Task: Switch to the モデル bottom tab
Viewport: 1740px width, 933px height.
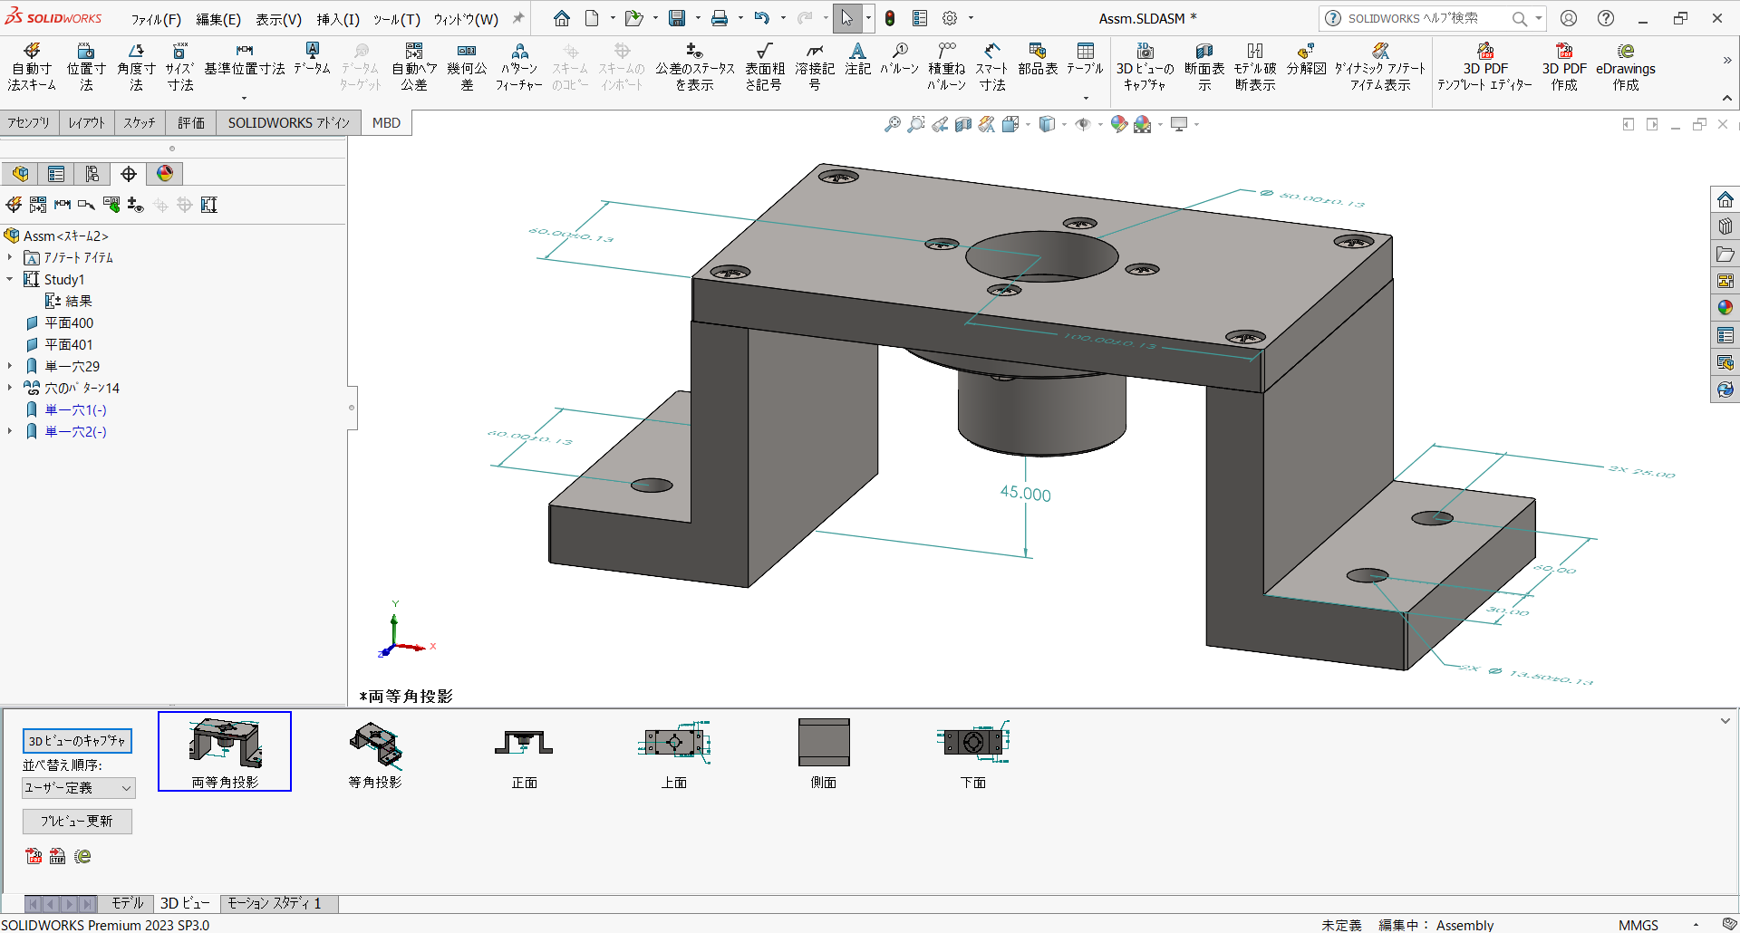Action: [127, 903]
